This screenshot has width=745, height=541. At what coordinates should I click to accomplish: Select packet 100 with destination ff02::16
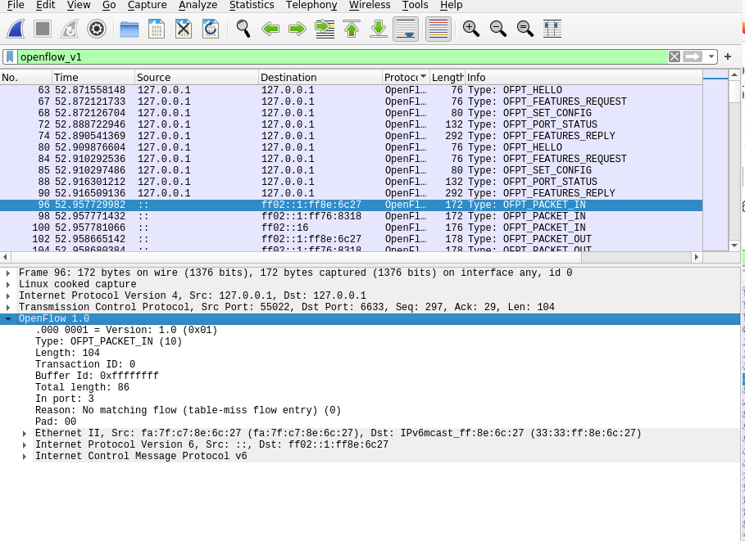(351, 228)
